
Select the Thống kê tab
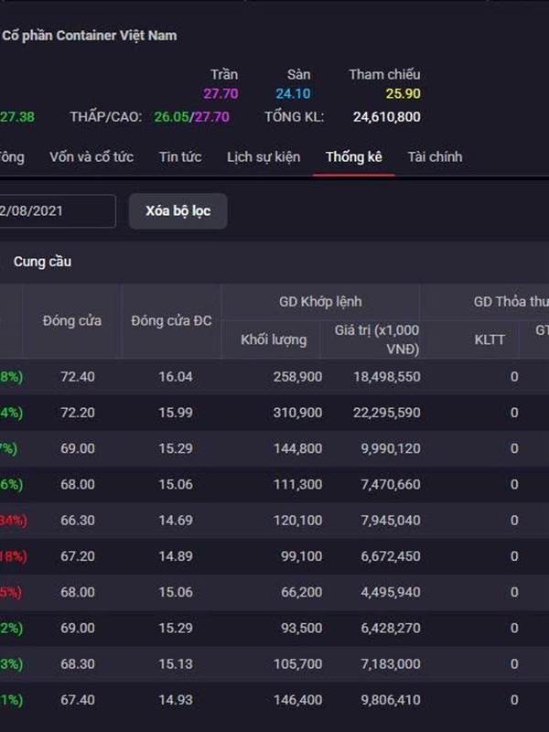354,156
